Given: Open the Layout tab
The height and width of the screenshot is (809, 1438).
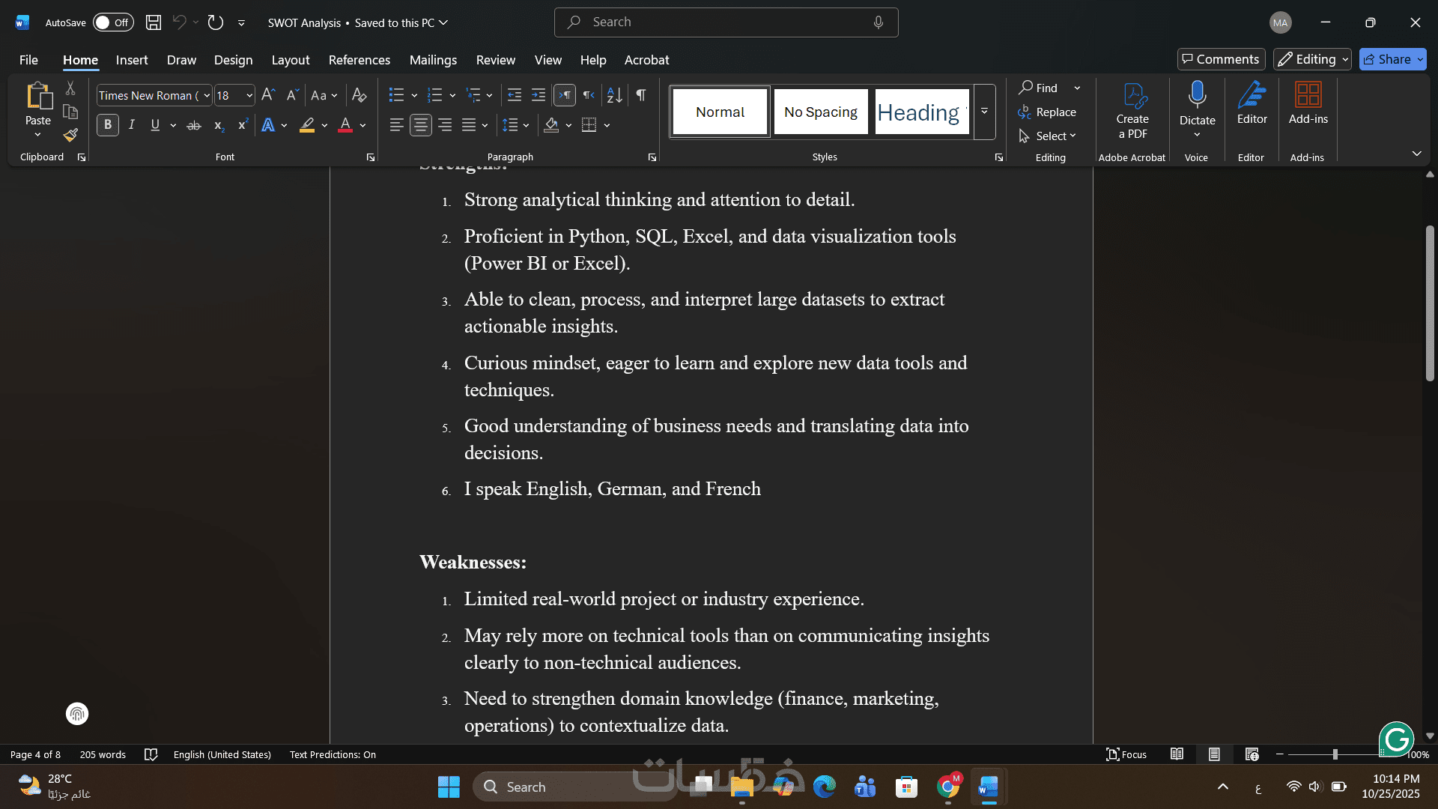Looking at the screenshot, I should pos(290,60).
